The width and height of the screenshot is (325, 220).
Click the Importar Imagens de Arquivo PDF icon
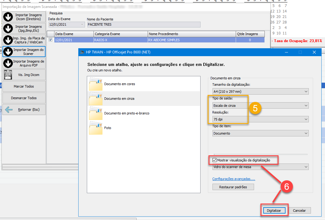click(x=8, y=63)
